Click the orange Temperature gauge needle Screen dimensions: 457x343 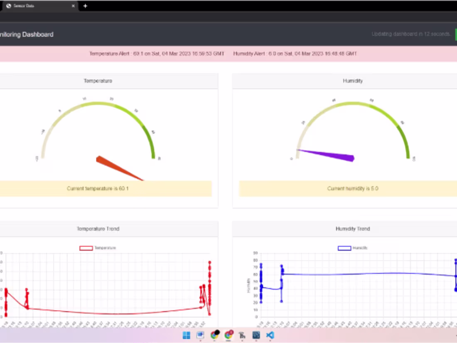119,168
